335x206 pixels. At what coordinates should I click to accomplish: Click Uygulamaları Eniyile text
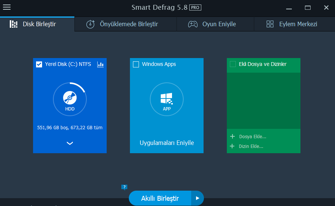point(167,143)
